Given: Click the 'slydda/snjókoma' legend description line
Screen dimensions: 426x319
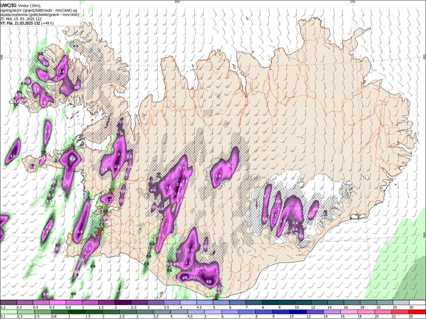Looking at the screenshot, I should coord(40,15).
